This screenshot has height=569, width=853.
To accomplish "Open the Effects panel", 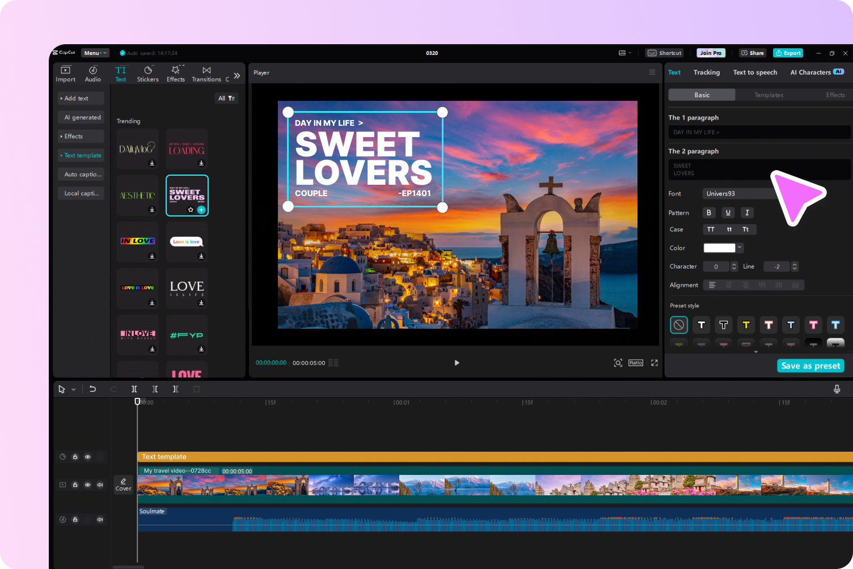I will tap(175, 73).
